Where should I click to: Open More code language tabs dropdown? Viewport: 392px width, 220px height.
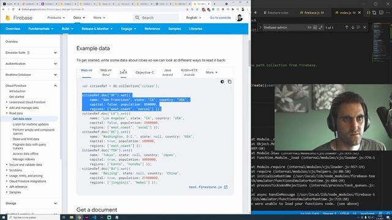(211, 72)
